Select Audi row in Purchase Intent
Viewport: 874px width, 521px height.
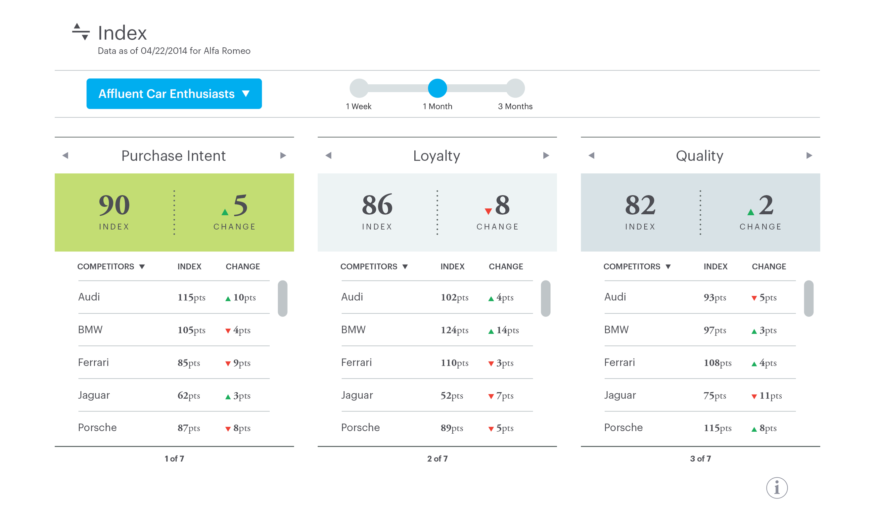[x=174, y=297]
